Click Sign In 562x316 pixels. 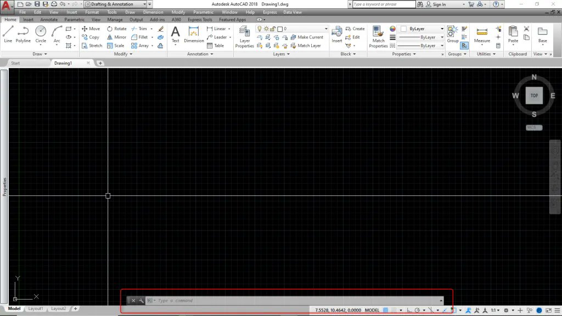point(435,4)
